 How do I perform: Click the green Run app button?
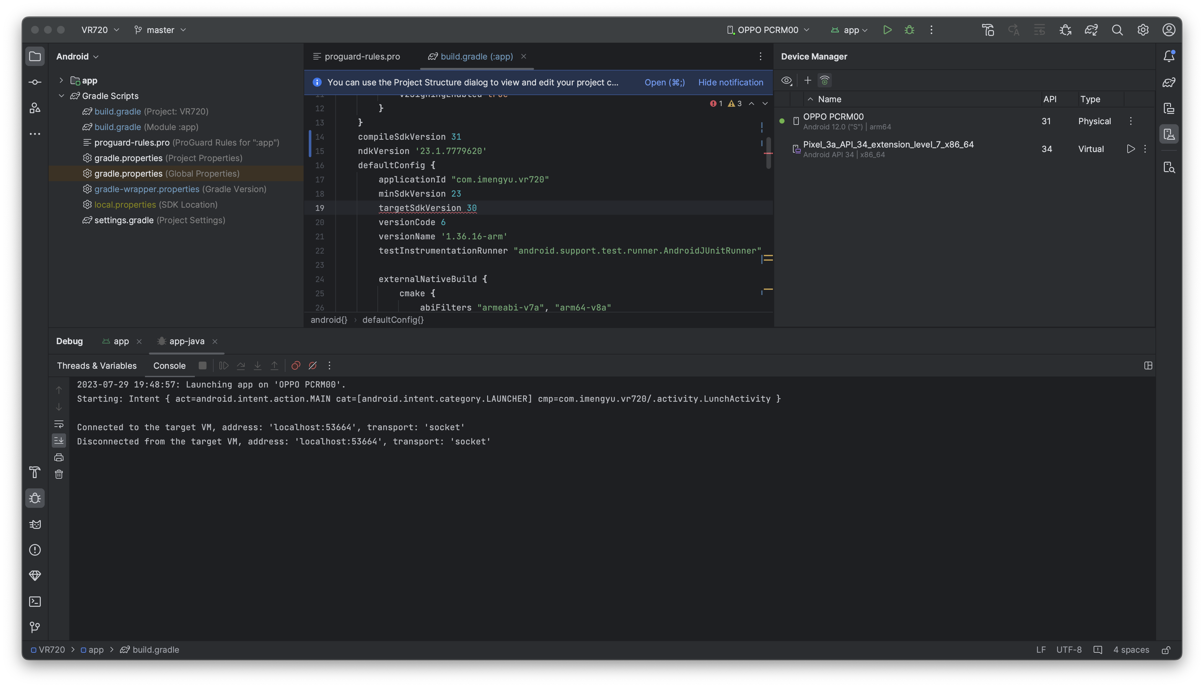[x=887, y=30]
